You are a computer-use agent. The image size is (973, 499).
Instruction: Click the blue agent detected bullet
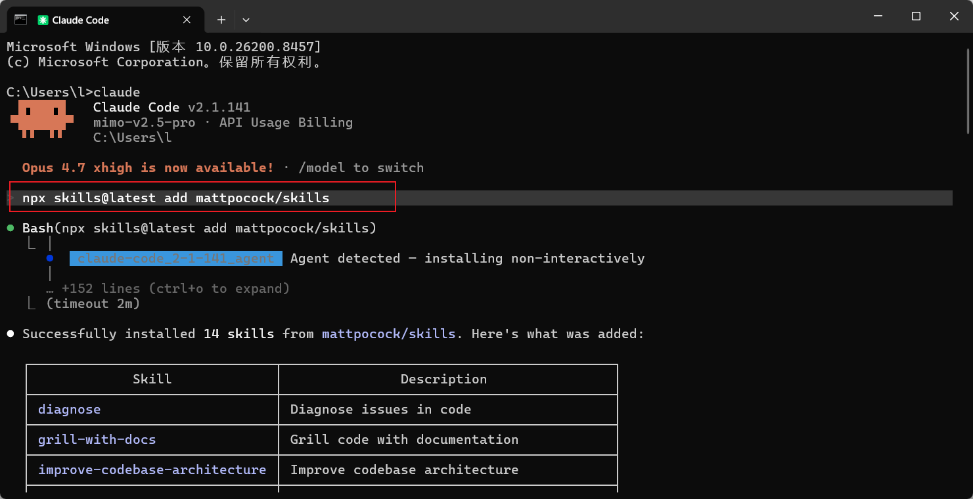coord(50,258)
